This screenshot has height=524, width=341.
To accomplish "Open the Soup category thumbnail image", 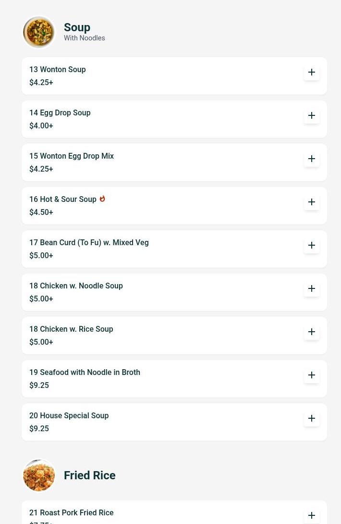I will 39,32.
